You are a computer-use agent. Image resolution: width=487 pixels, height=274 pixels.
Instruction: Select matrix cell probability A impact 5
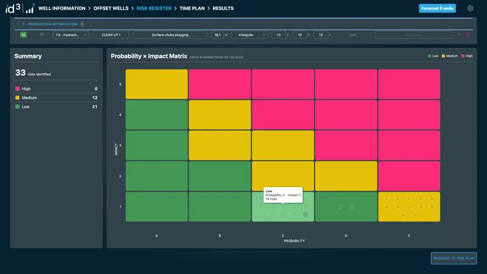coord(156,84)
